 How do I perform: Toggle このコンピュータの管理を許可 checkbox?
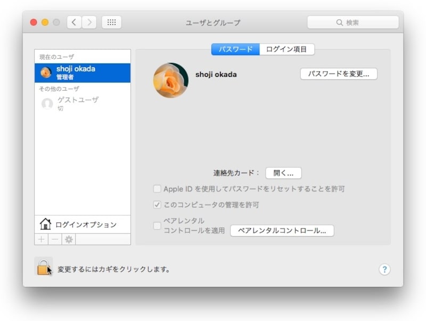(x=157, y=205)
